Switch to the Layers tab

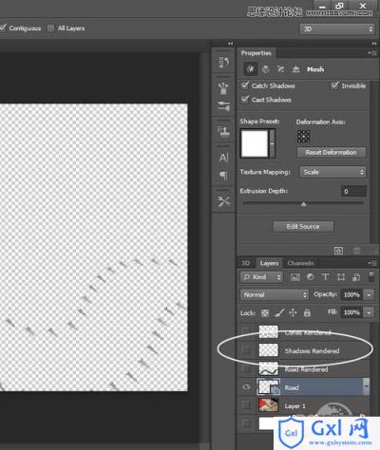point(269,263)
